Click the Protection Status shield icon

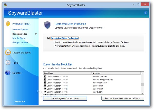click(8, 24)
